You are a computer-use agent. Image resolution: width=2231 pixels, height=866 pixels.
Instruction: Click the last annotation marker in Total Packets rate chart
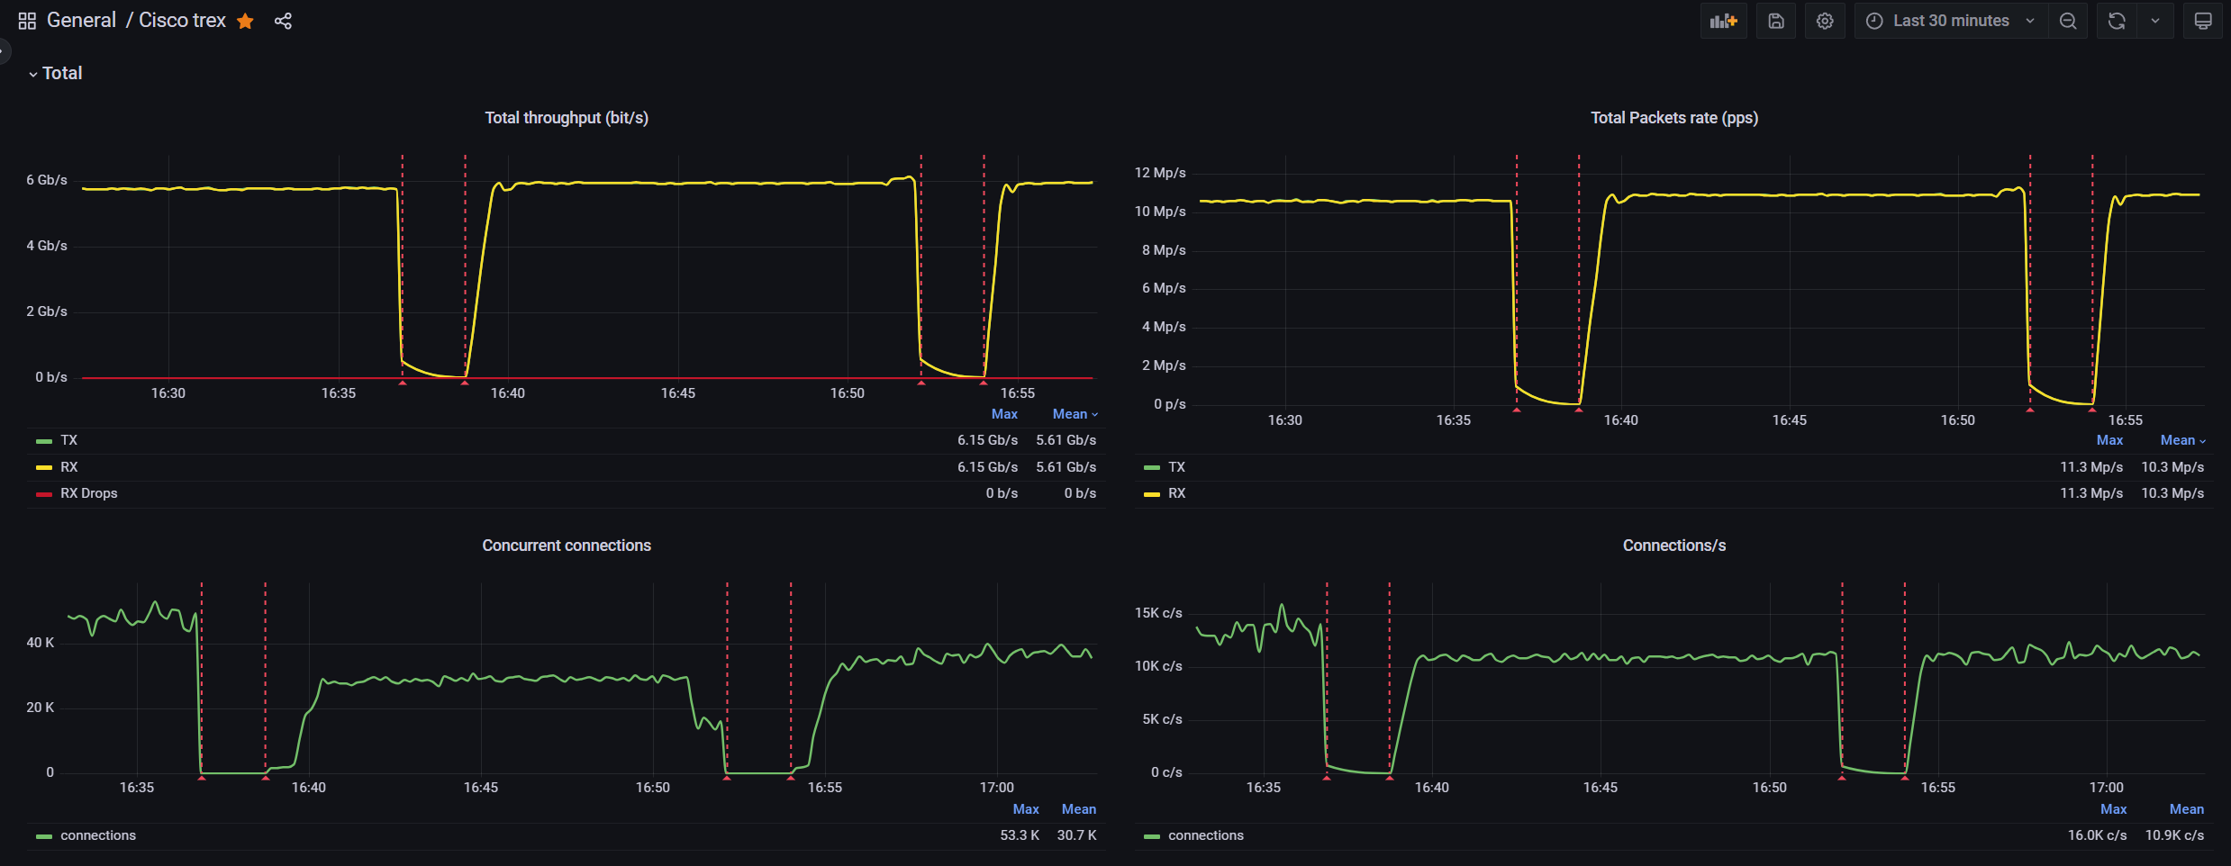point(2092,410)
